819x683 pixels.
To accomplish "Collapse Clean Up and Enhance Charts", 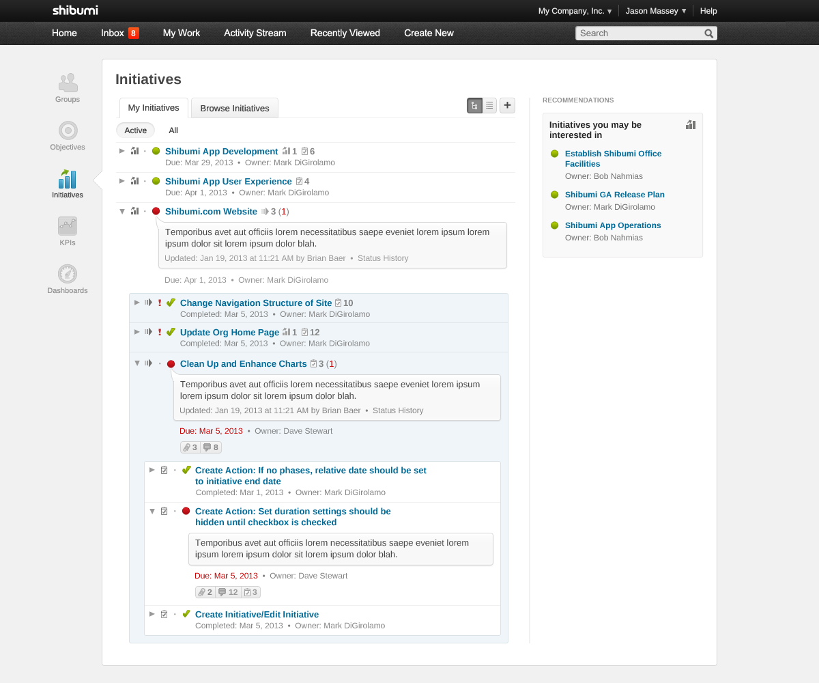I will [x=137, y=363].
